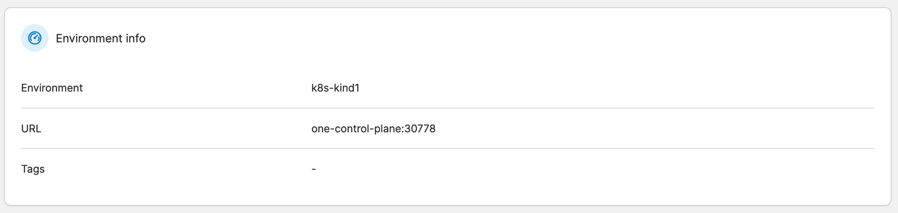Click the Environment info gauge icon
Screen dimensions: 898x213
(35, 38)
